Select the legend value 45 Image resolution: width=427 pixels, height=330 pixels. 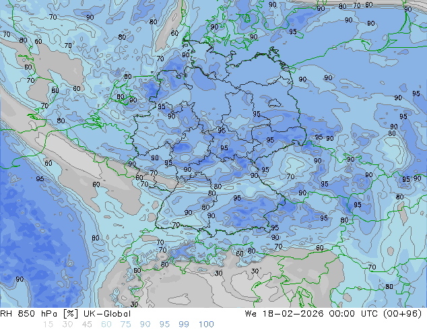point(87,325)
